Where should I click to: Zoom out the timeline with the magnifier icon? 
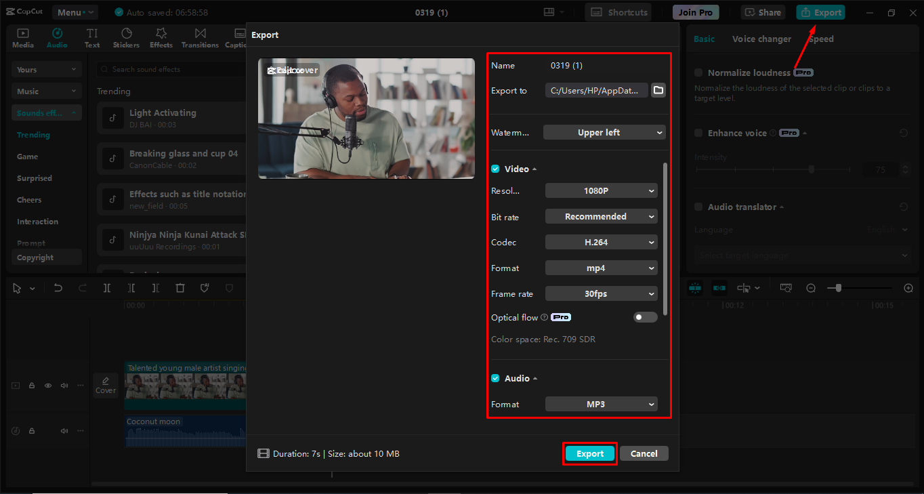[x=811, y=287]
